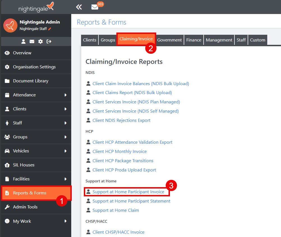281x237 pixels.
Task: Log out using the sign-out icon
Action: pos(49,41)
